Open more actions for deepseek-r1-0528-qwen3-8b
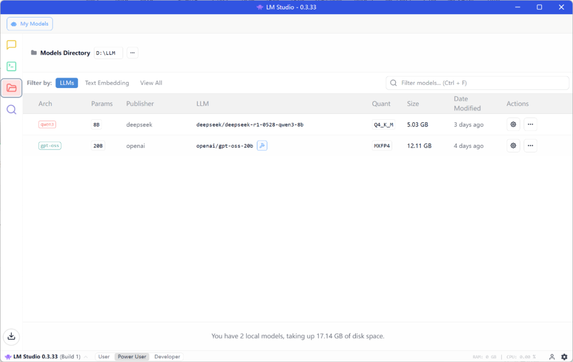 pos(530,125)
